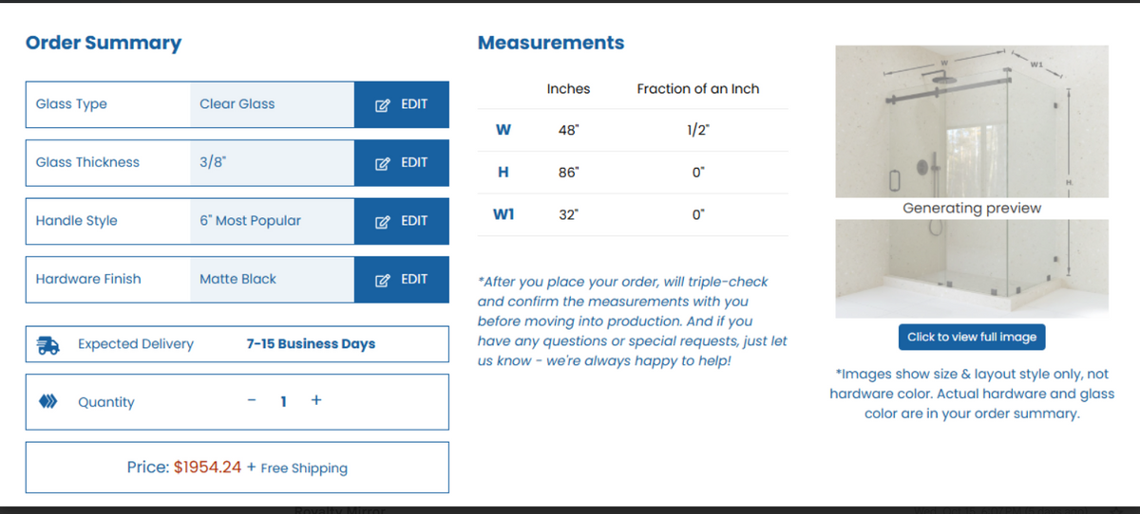Open the upper shower preview image
Viewport: 1140px width, 514px height.
pos(972,121)
